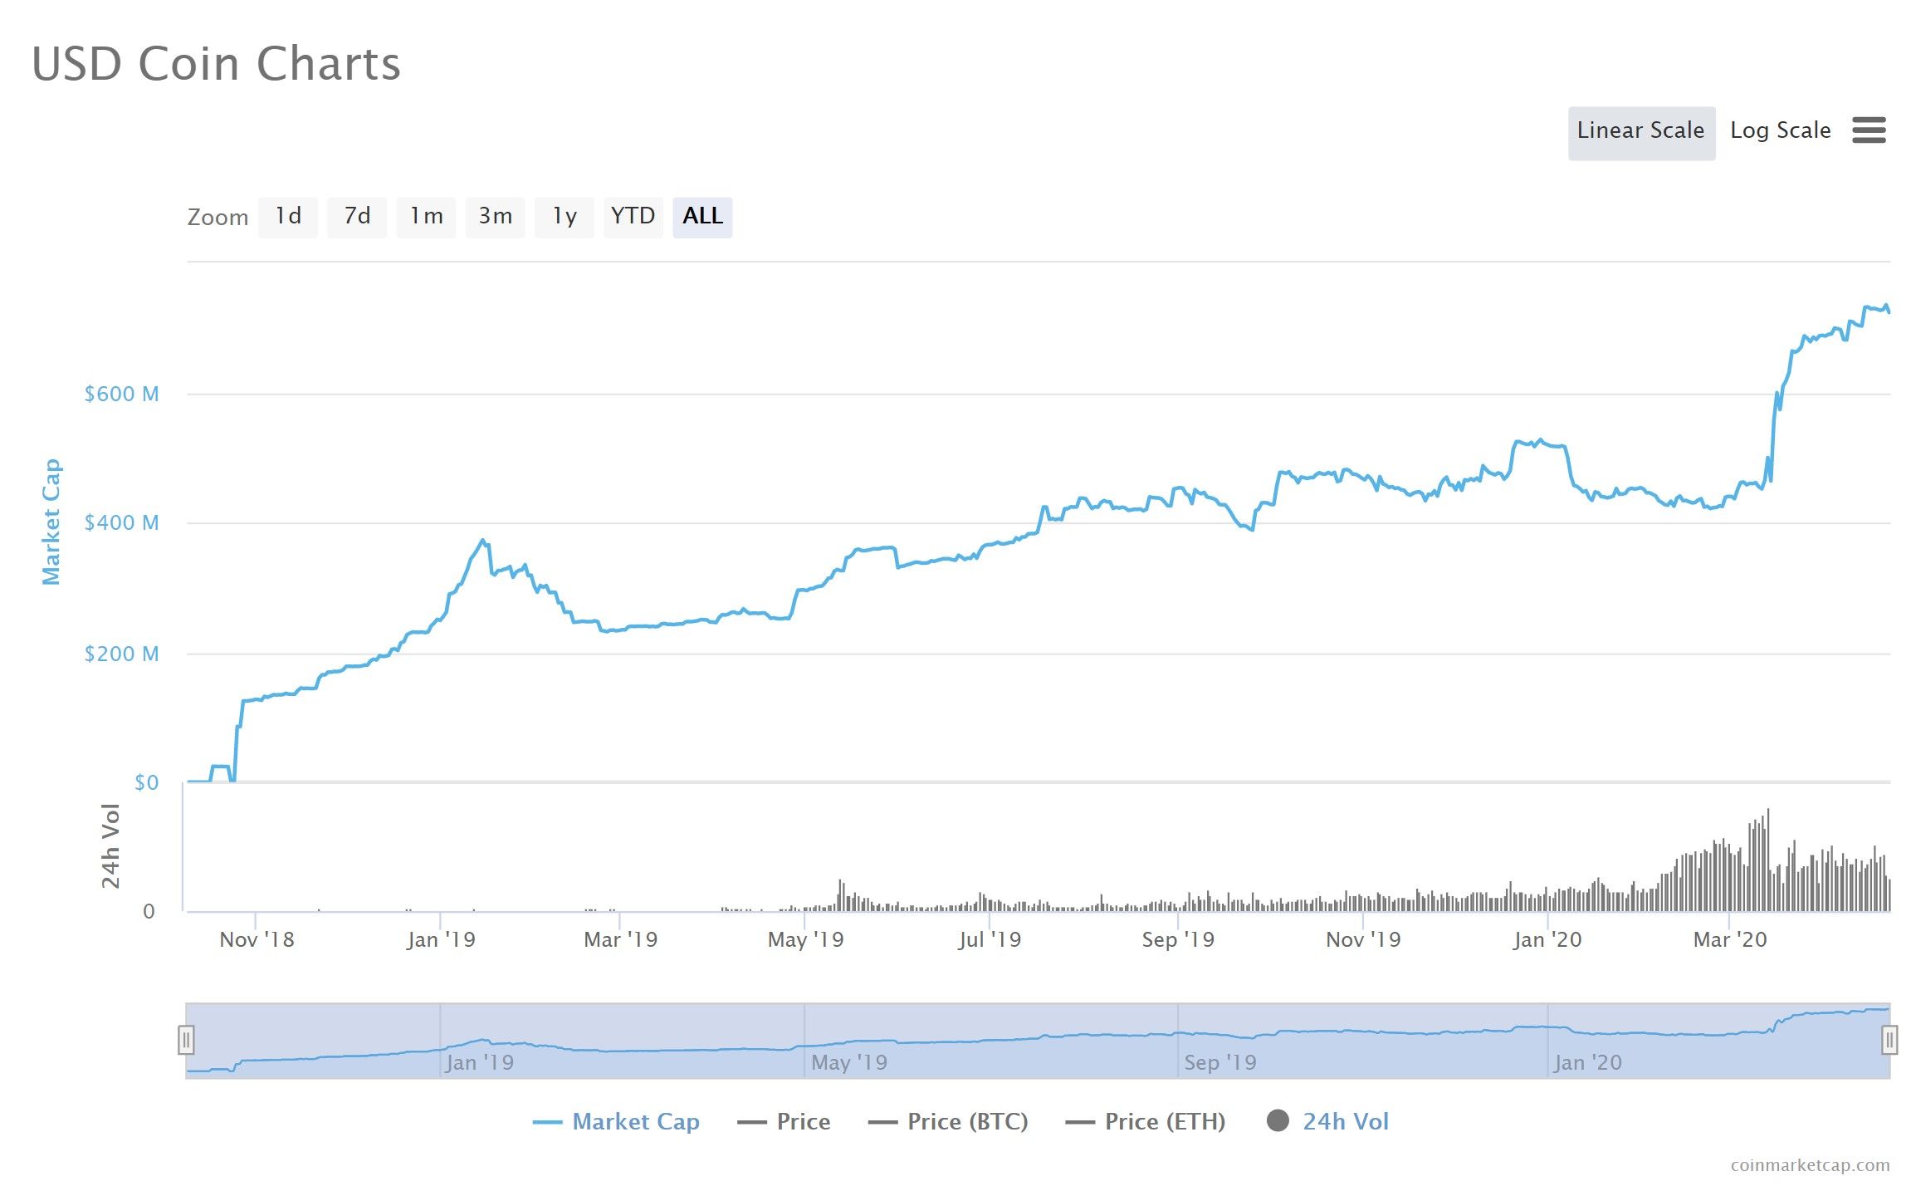Zoom chart to YTD
Screen dimensions: 1916x1186
633,217
